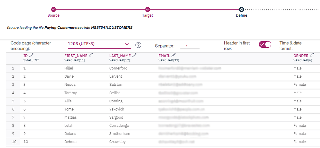The width and height of the screenshot is (320, 148).
Task: Click the LAST_NAME column edit pencil
Action: [134, 55]
